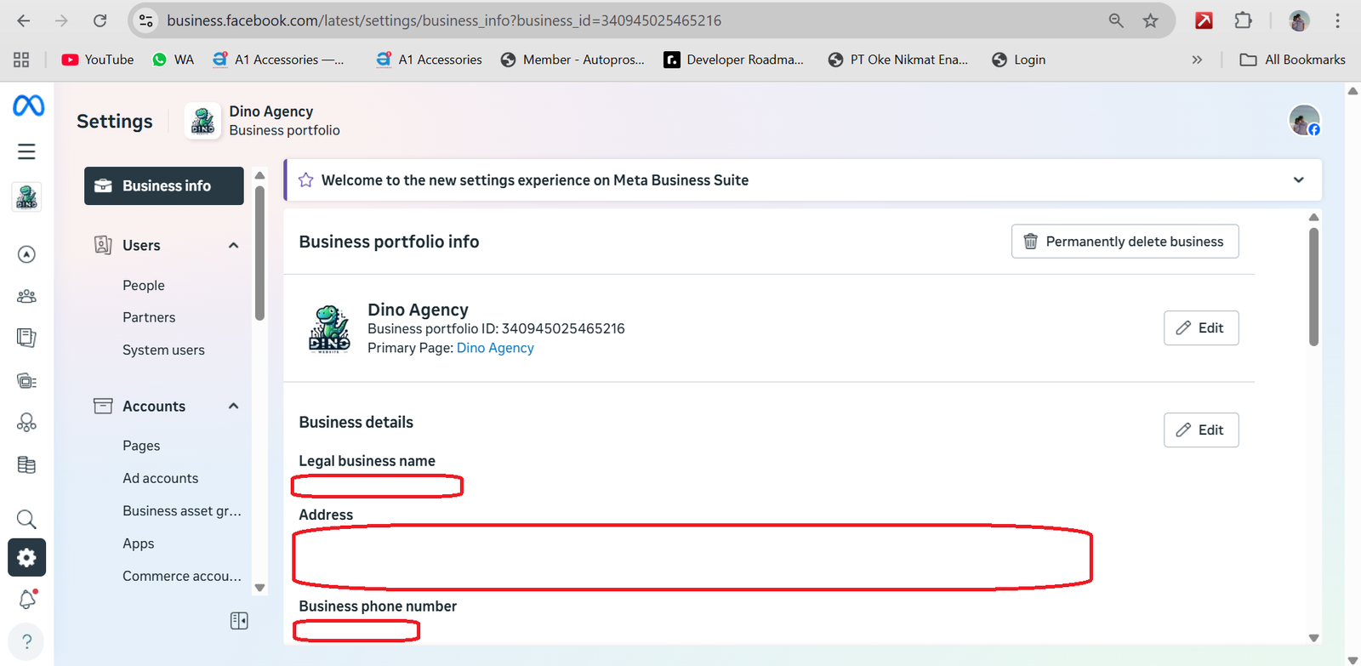The image size is (1361, 666).
Task: Open the connected circles icon in left rail
Action: click(x=26, y=423)
